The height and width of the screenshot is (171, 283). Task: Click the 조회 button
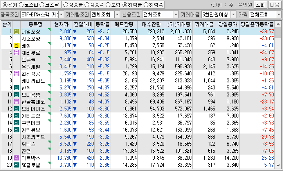pos(260,5)
